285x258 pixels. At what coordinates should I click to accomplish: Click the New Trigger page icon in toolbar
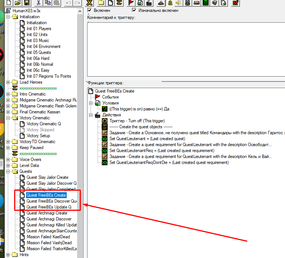(110, 3)
